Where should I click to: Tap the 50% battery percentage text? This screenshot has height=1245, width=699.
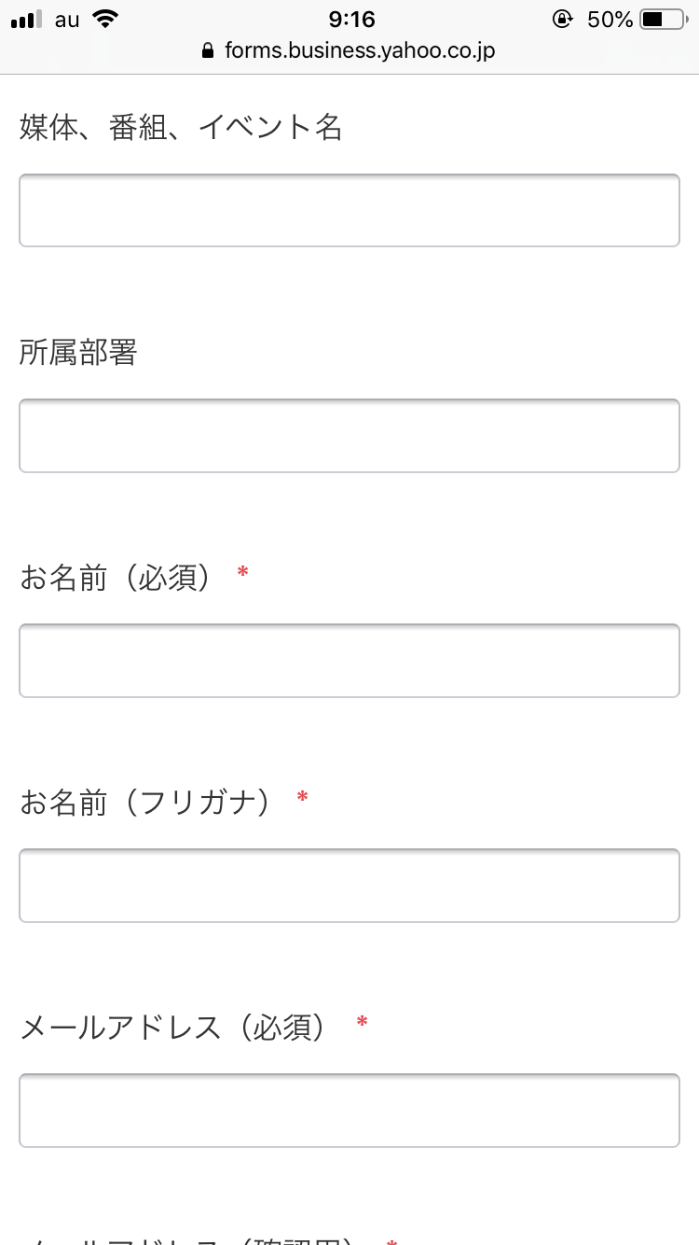click(x=610, y=19)
